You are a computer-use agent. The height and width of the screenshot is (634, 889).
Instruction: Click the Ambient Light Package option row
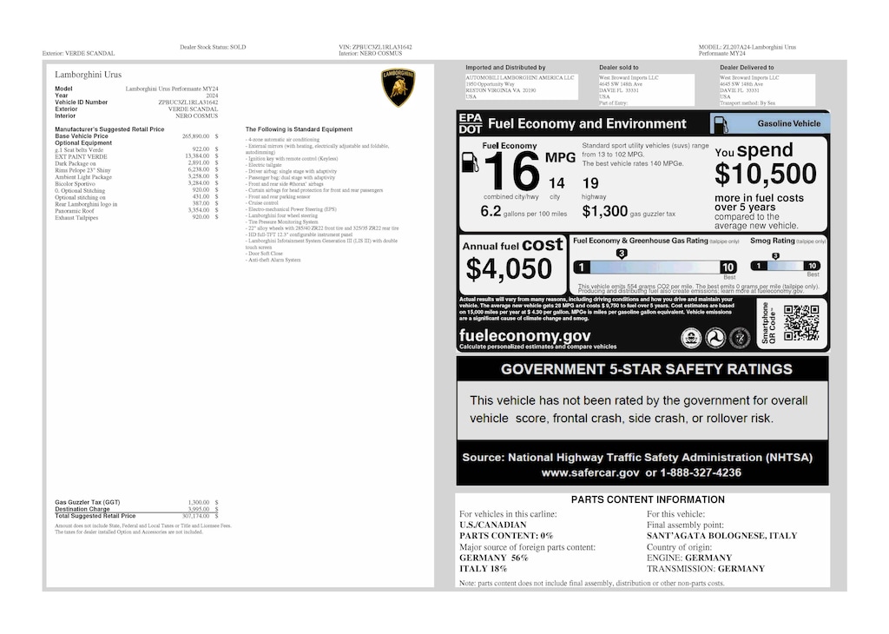click(136, 177)
